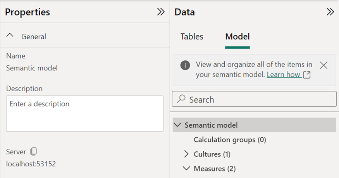Select the Model tab
The image size is (339, 178).
click(237, 37)
